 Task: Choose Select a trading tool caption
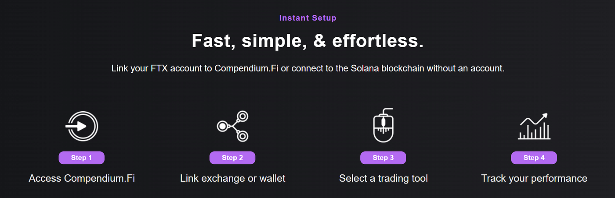point(383,178)
